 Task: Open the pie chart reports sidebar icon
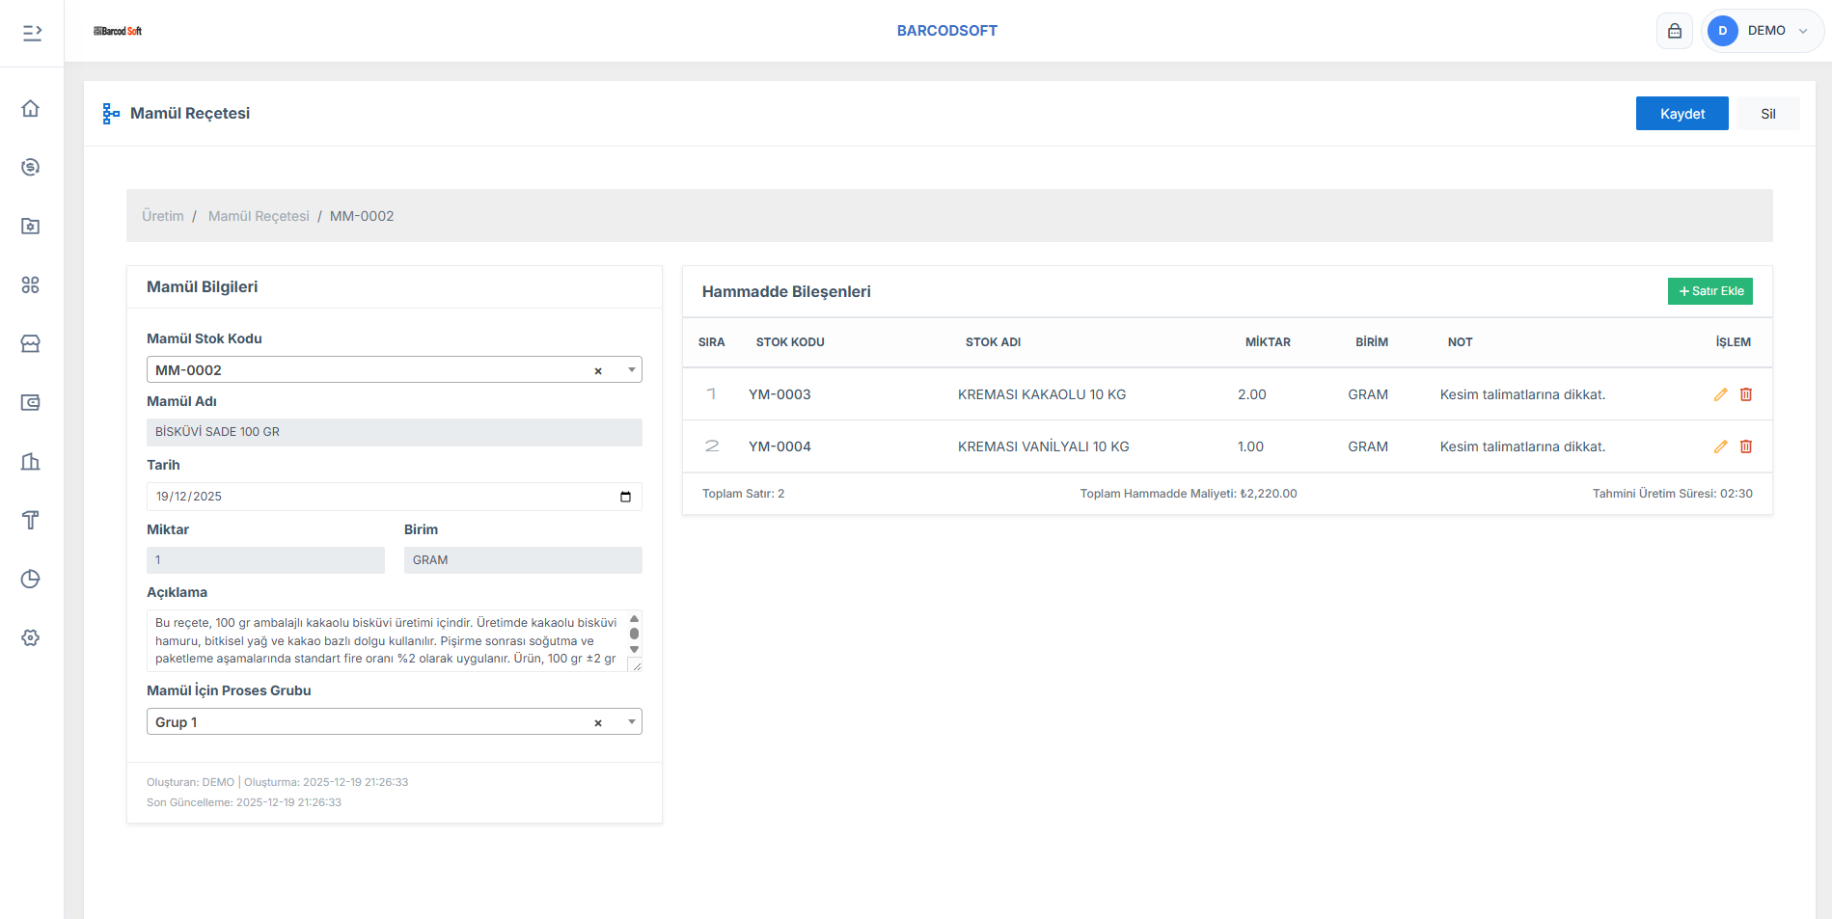(x=31, y=579)
